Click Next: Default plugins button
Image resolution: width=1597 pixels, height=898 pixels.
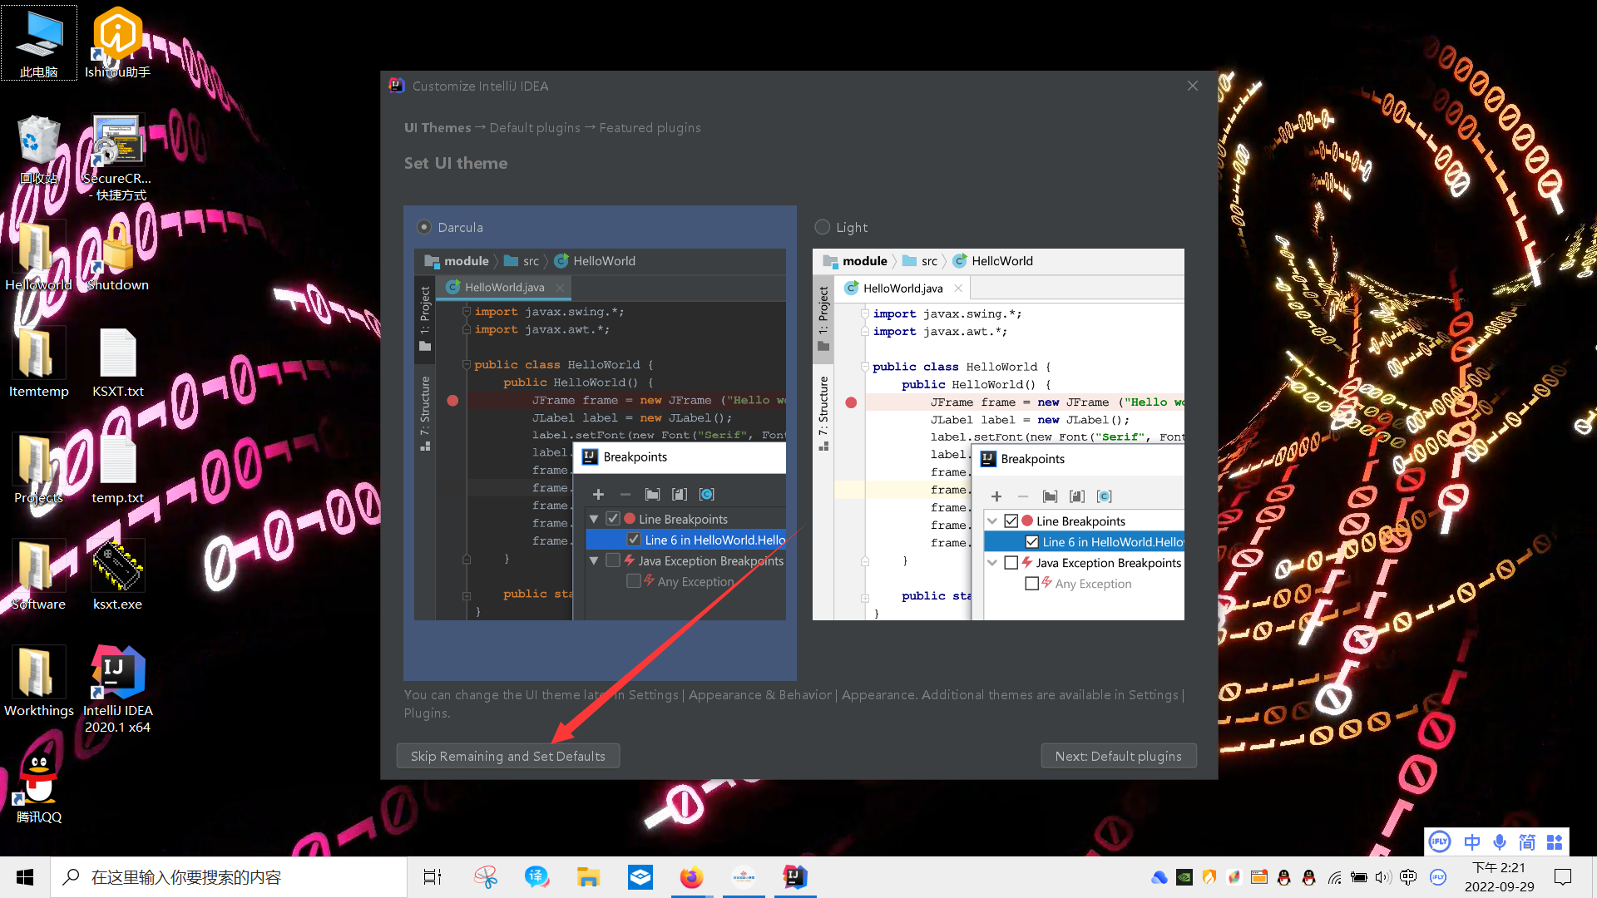click(x=1118, y=756)
